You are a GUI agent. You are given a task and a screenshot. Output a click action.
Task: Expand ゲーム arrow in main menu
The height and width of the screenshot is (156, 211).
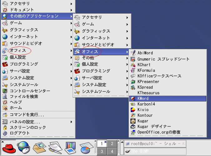pyautogui.click(x=71, y=23)
